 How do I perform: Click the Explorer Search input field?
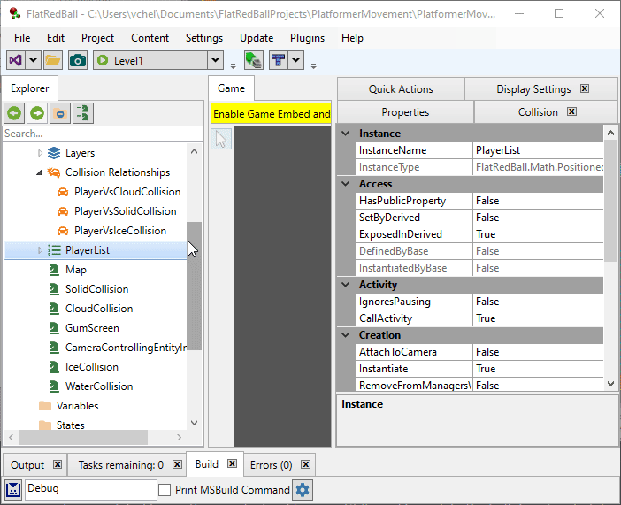97,134
